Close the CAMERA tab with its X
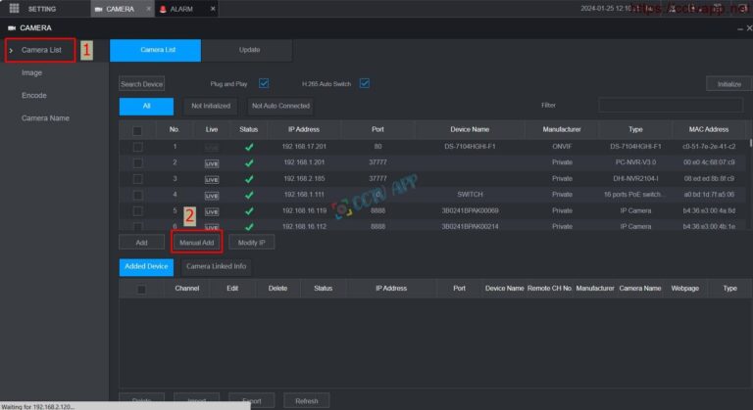 point(147,9)
